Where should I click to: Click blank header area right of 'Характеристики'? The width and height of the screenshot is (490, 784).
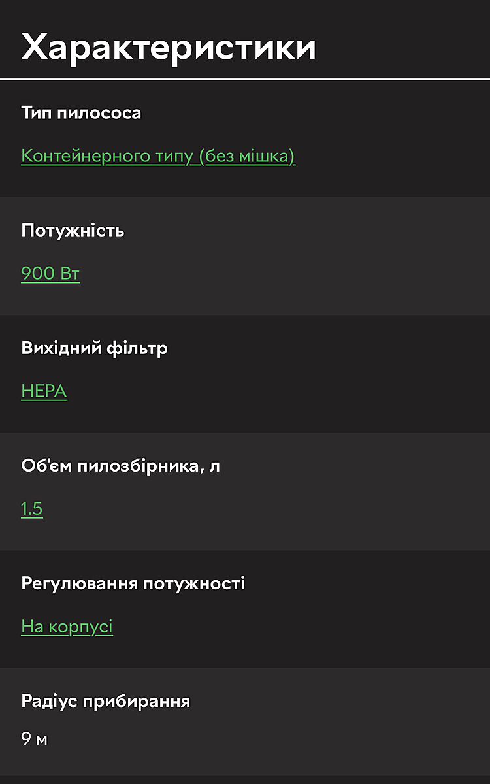pyautogui.click(x=405, y=47)
